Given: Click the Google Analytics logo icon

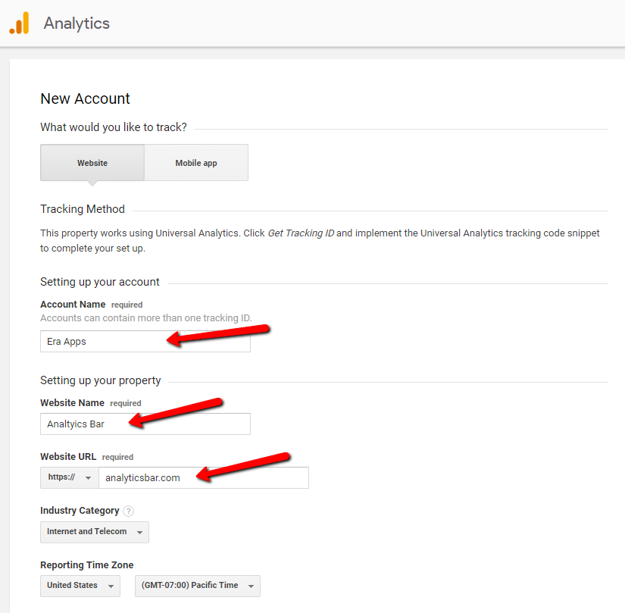Looking at the screenshot, I should pos(19,23).
